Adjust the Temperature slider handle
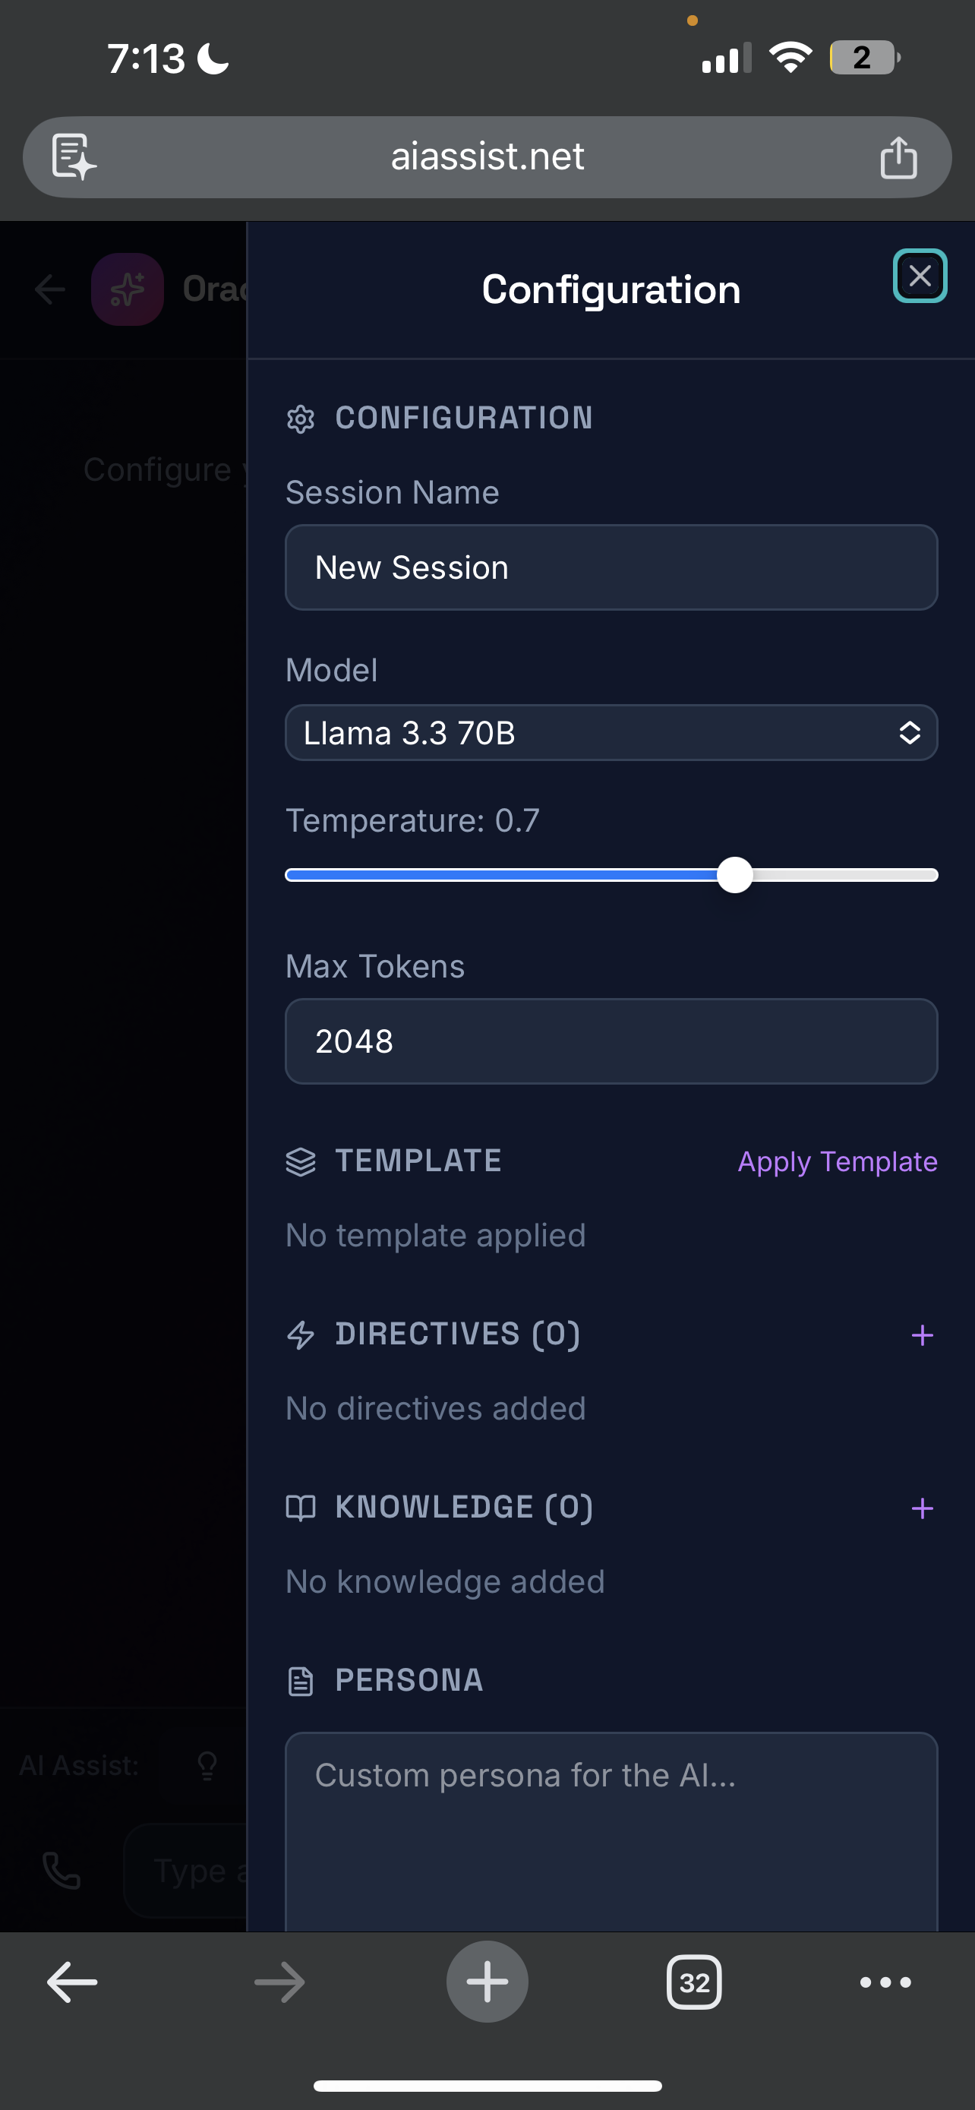Viewport: 975px width, 2110px height. point(734,875)
